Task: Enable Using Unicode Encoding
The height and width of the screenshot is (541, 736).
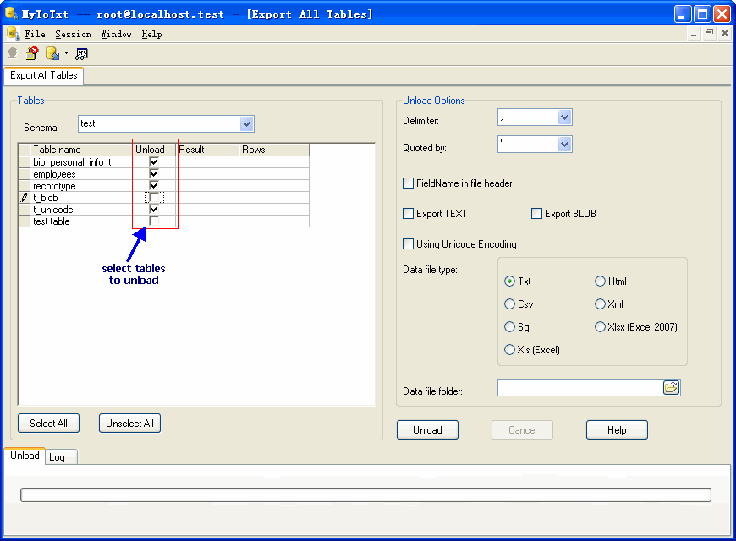Action: point(409,244)
